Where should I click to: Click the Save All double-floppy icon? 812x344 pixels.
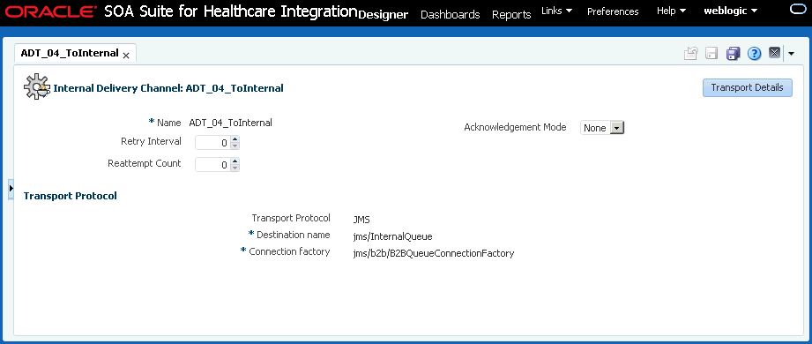pos(733,53)
